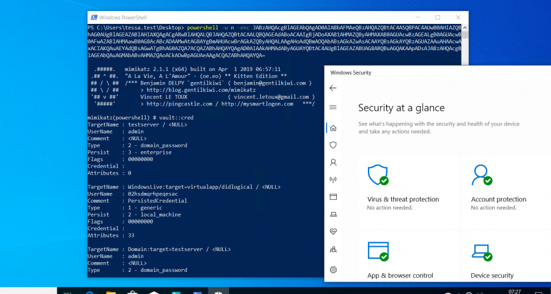Click the 'vault::cred' command line
The height and width of the screenshot is (294, 551).
tap(141, 118)
